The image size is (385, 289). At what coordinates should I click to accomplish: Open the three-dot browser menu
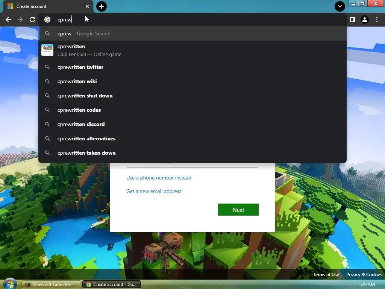tap(377, 20)
